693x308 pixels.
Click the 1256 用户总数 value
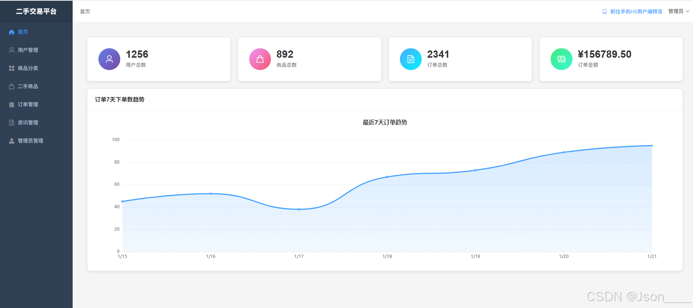click(x=137, y=54)
